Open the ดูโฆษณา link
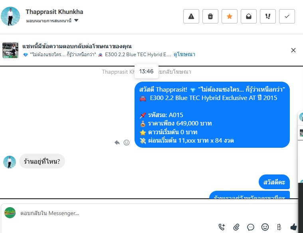 184,55
